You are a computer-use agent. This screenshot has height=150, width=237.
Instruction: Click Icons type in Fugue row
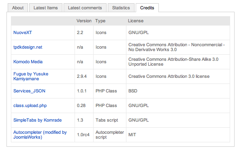101,76
